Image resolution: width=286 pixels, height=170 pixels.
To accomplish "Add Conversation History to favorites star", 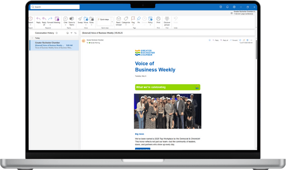I will coord(57,33).
